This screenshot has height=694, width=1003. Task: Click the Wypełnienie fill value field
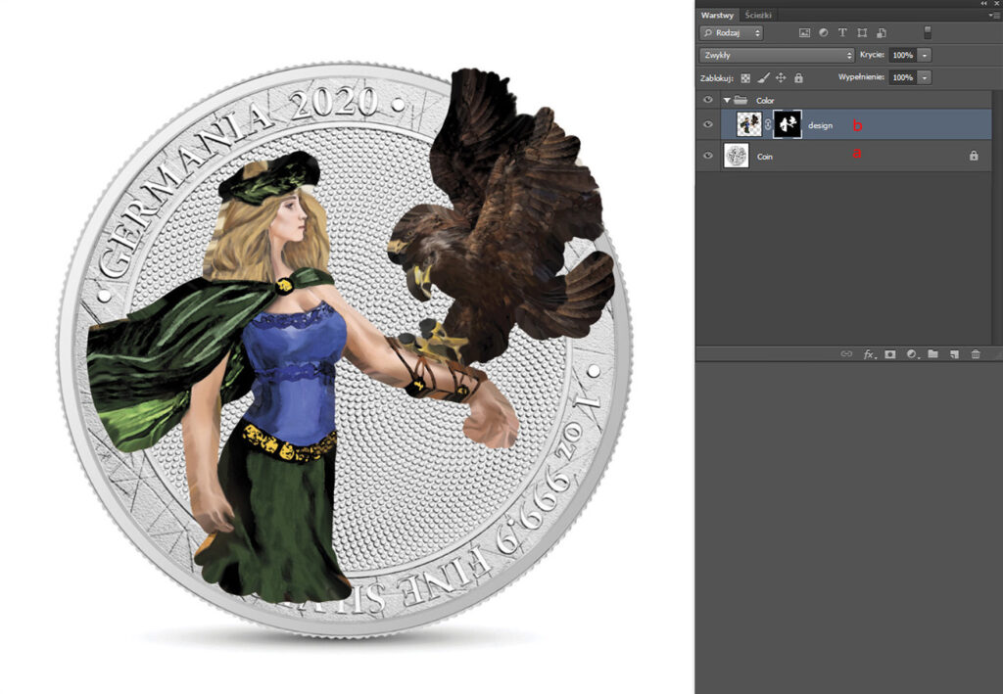pos(902,77)
